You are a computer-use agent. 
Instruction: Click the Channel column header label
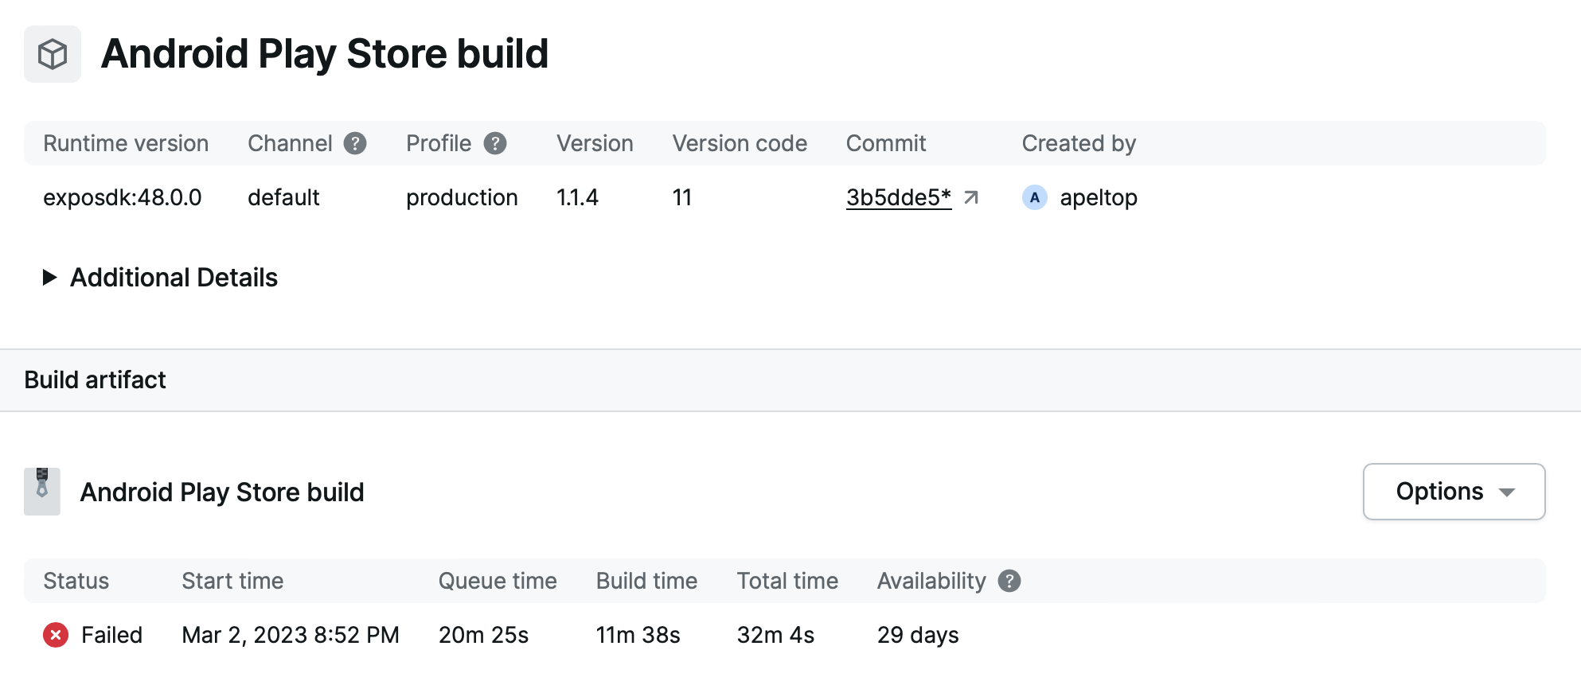pos(290,143)
